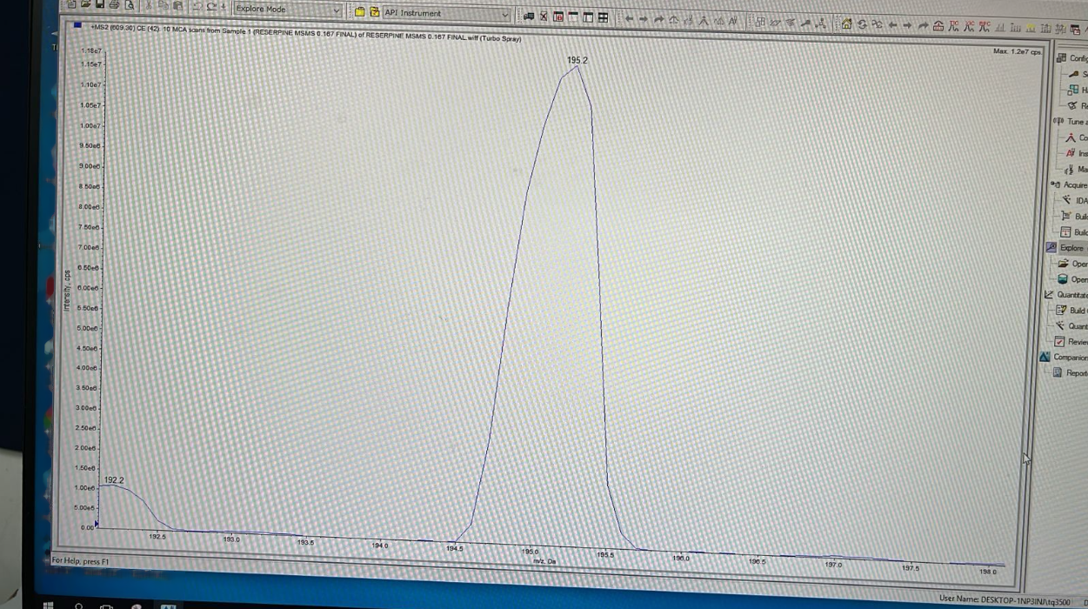
Task: Click the X-box icon before the tile buttons
Action: click(x=544, y=17)
